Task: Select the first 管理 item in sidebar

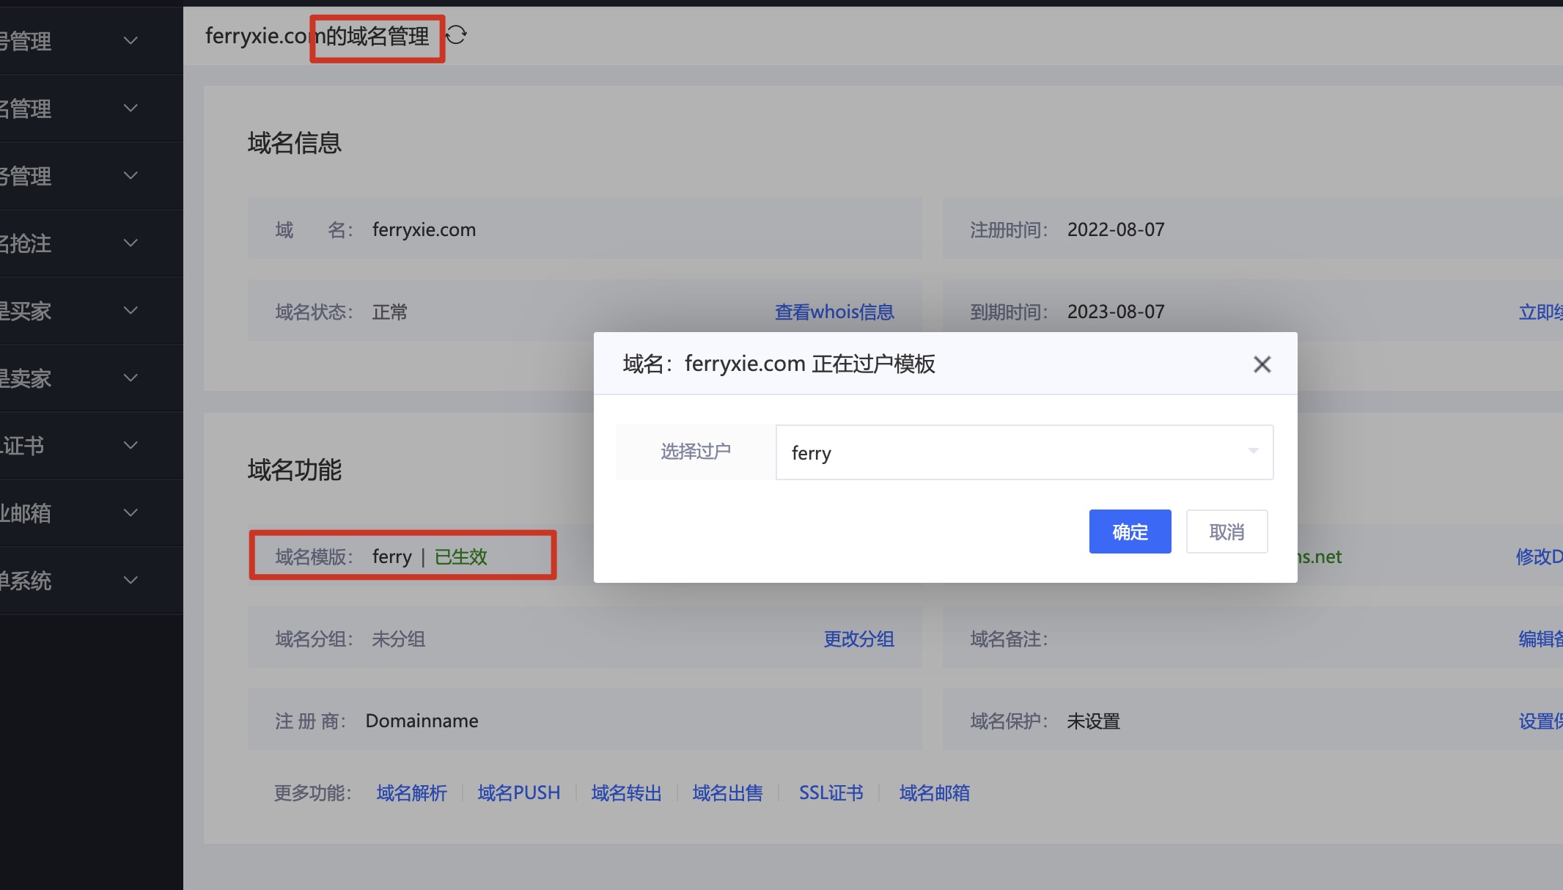Action: tap(29, 41)
